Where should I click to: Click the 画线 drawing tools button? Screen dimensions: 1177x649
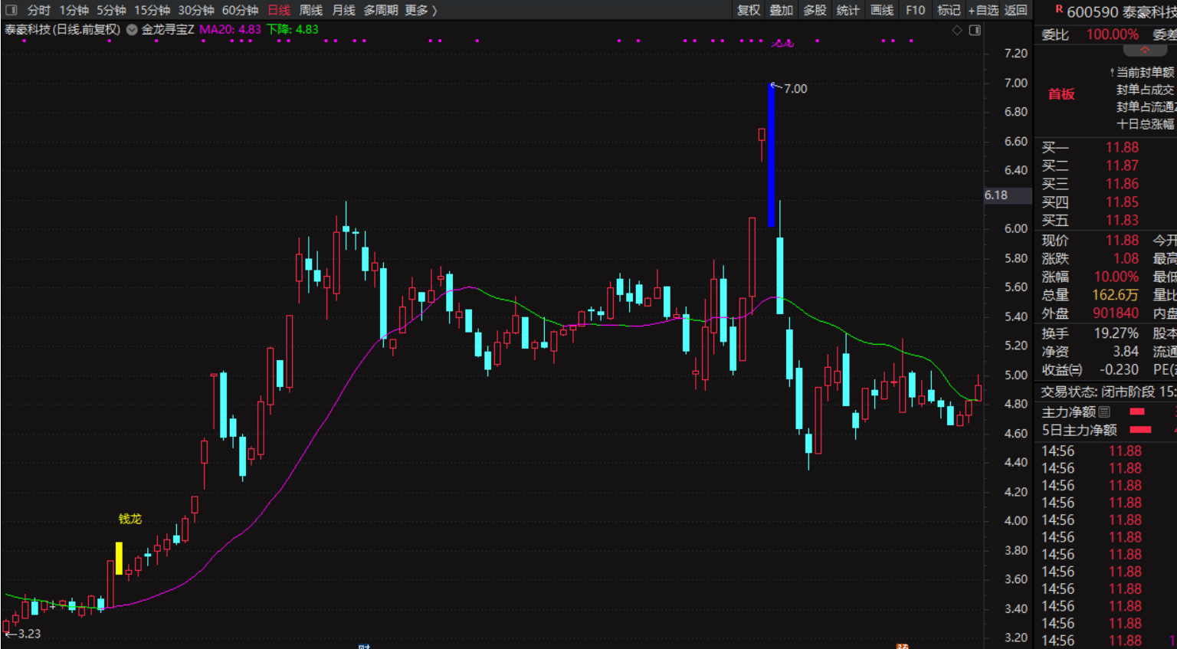click(x=882, y=10)
